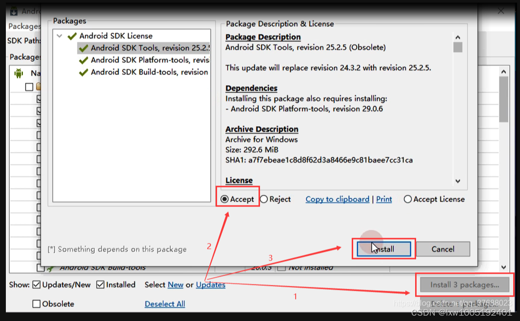Screen dimensions: 520x321
Task: Choose the Reject radio button
Action: point(264,199)
